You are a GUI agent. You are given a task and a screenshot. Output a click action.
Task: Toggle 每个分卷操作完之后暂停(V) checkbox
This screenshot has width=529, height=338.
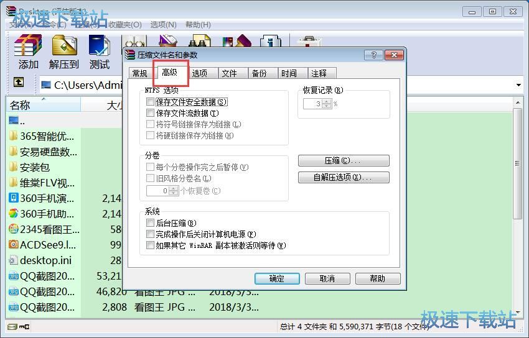(x=150, y=167)
